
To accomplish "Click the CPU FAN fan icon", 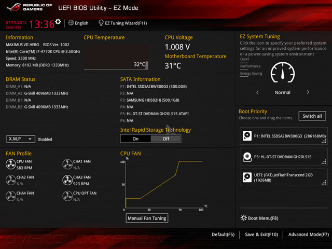I will [10, 164].
